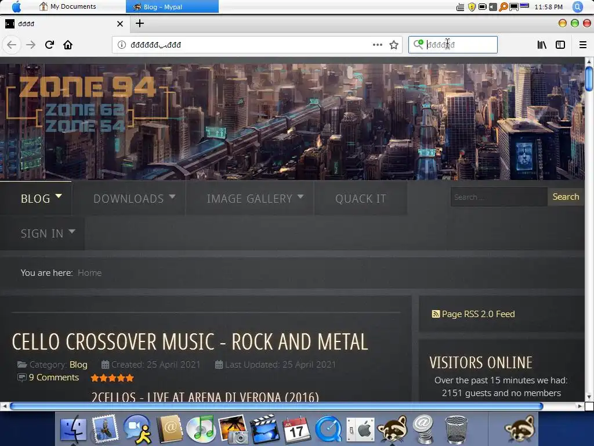594x446 pixels.
Task: Click the scrollbar down arrow
Action: coord(589,397)
